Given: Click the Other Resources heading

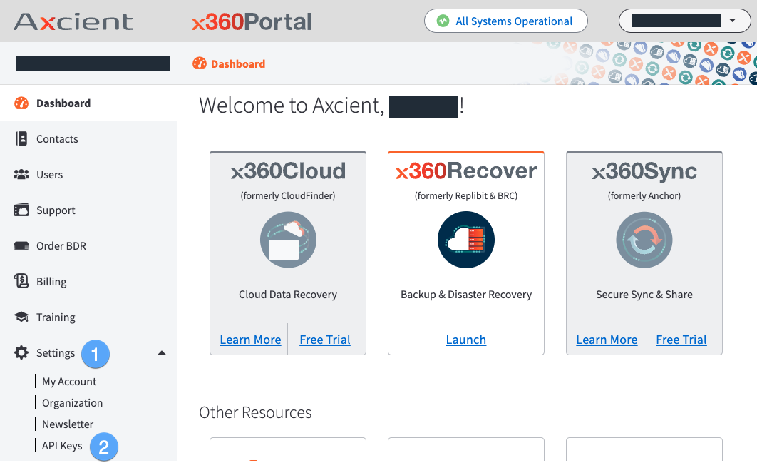Looking at the screenshot, I should [255, 412].
